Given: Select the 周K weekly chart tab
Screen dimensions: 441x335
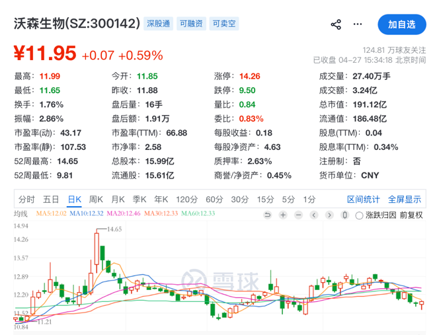Looking at the screenshot, I should (x=96, y=199).
